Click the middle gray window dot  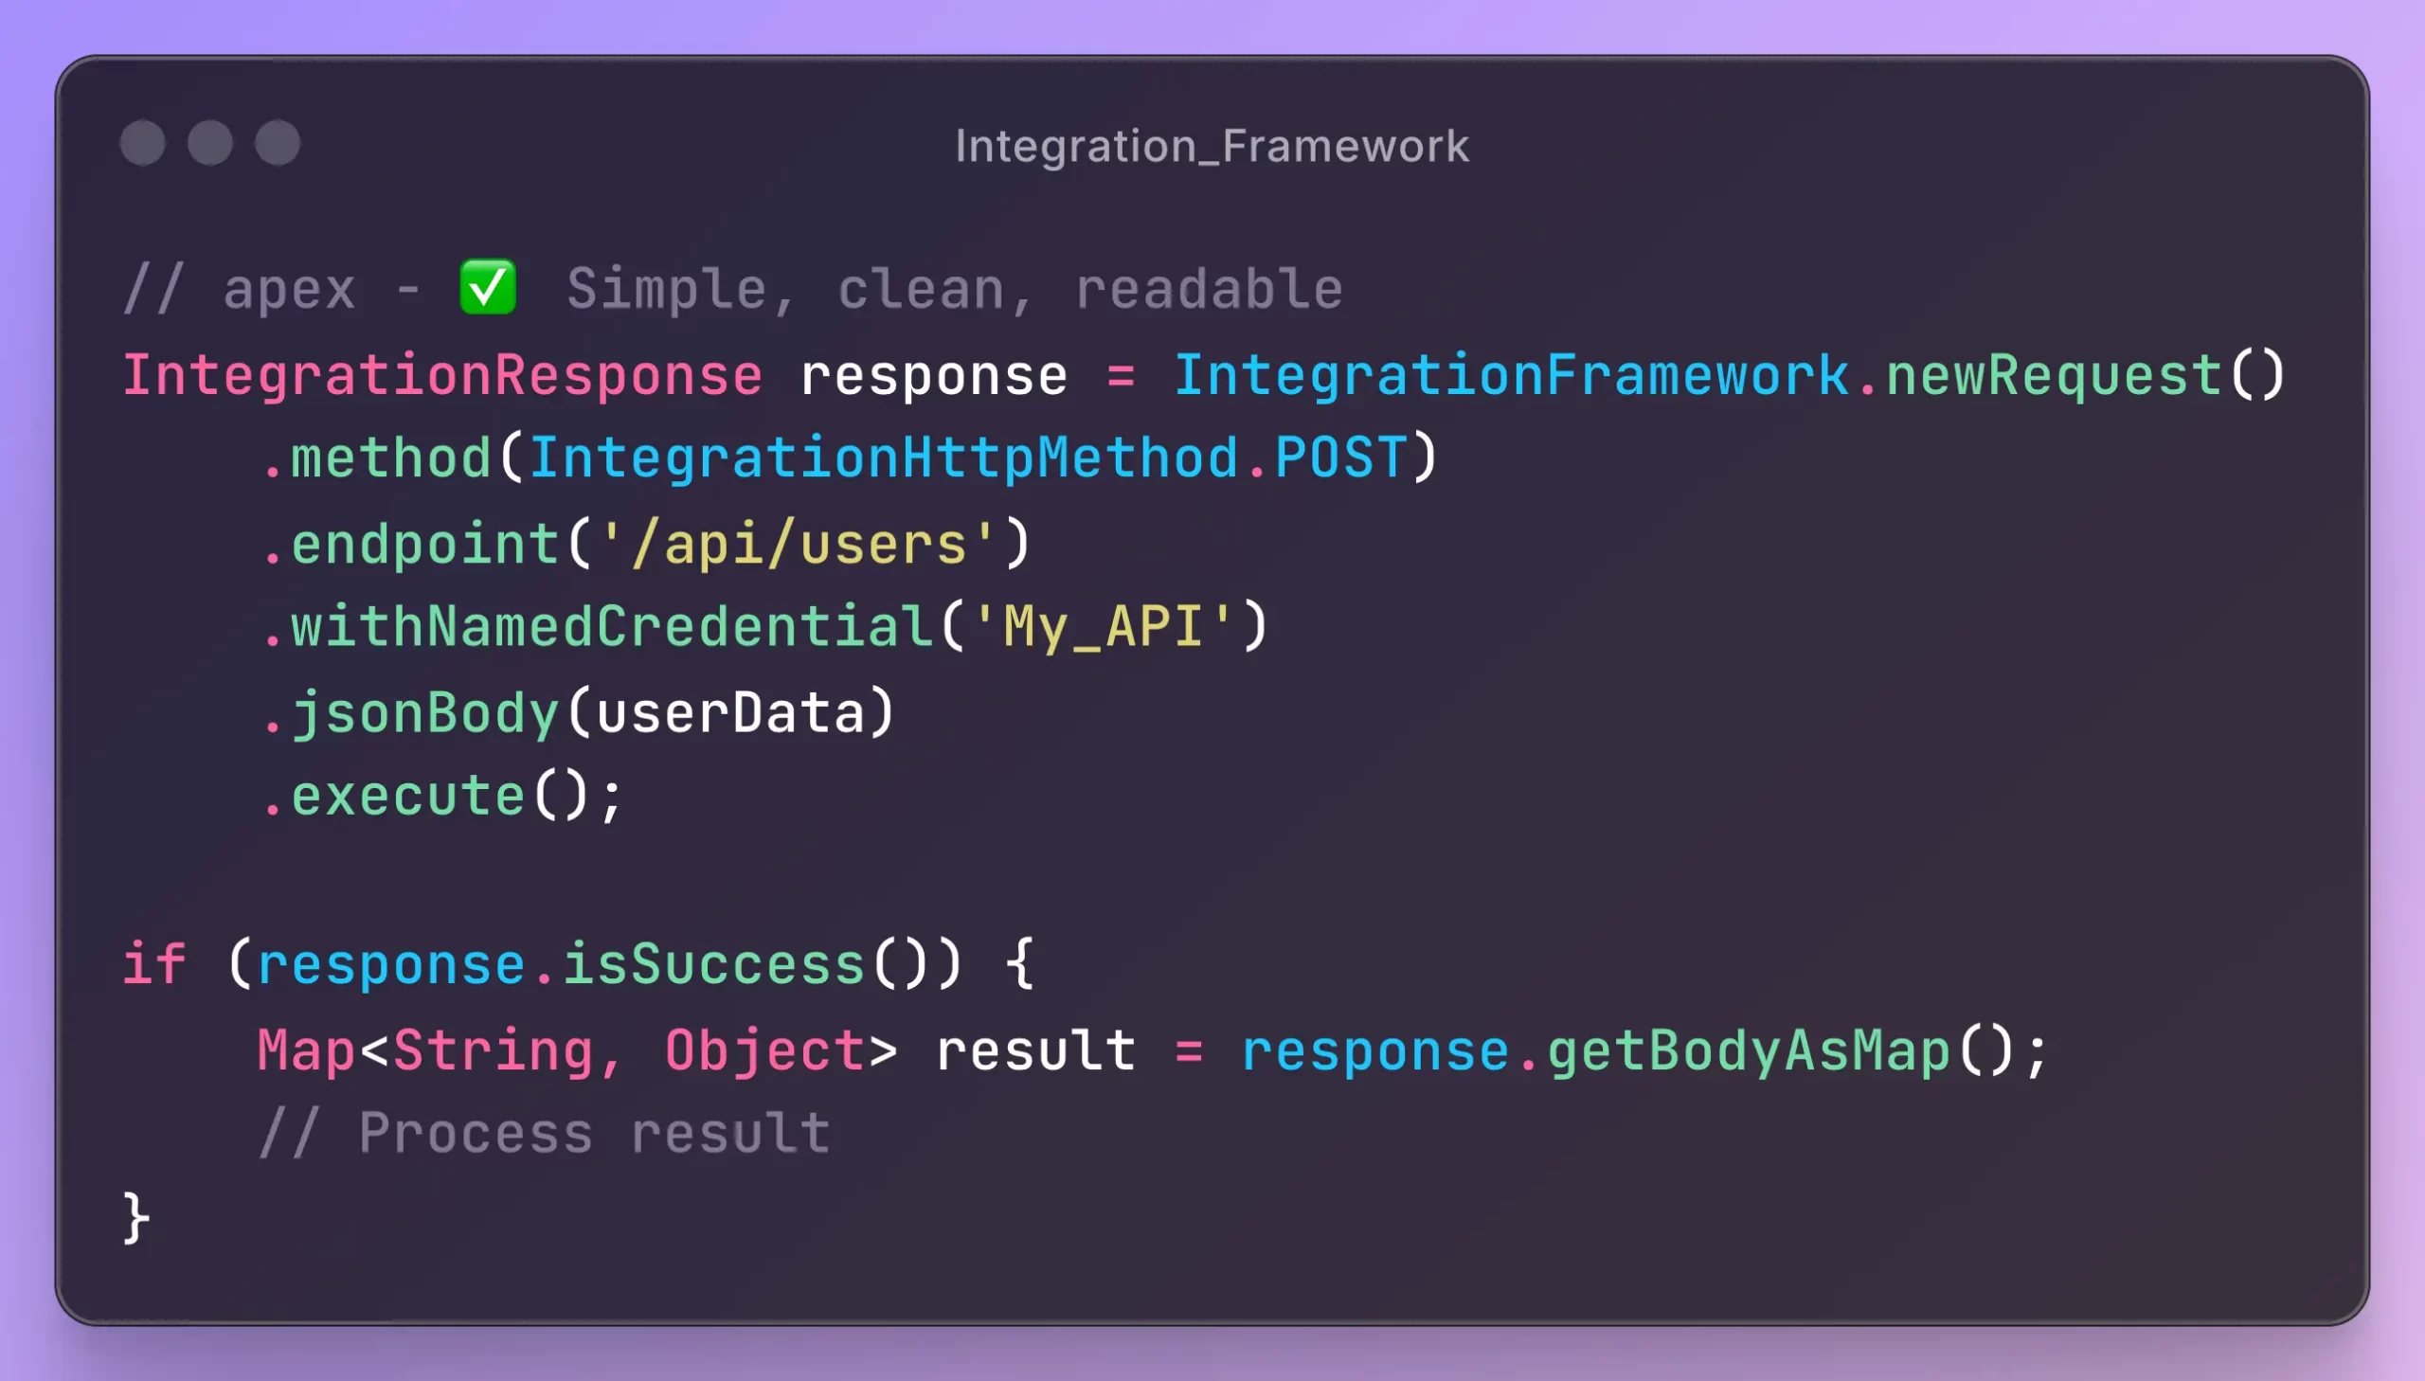pyautogui.click(x=210, y=143)
